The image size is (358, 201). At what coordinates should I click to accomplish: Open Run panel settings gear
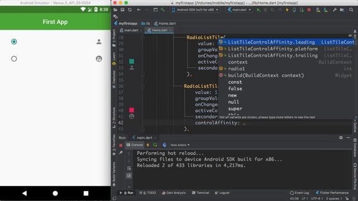[x=341, y=138]
